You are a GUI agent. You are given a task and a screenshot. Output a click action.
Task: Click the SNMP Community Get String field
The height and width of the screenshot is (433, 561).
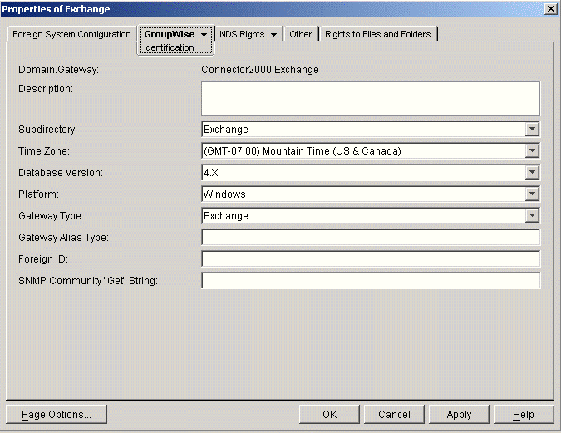point(371,280)
